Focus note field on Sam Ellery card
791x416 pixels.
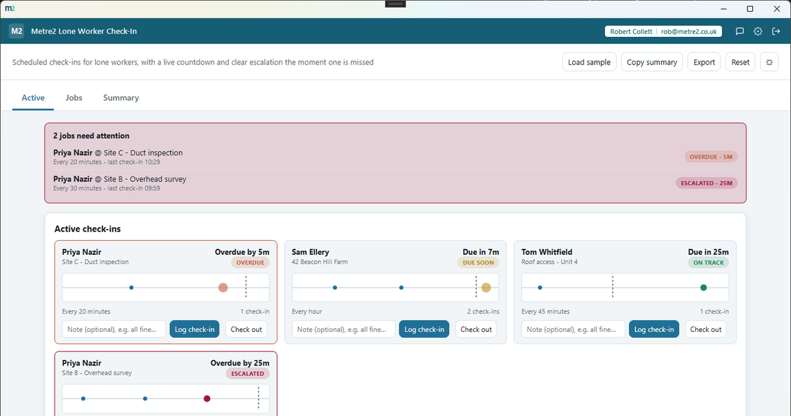coord(343,329)
